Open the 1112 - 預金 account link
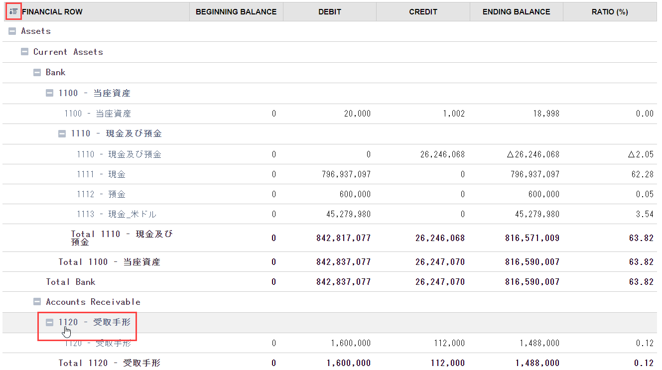The width and height of the screenshot is (662, 370). click(101, 194)
